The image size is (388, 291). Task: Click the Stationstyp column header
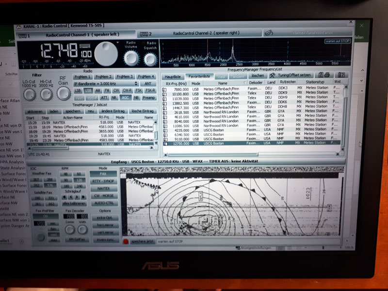click(x=315, y=82)
